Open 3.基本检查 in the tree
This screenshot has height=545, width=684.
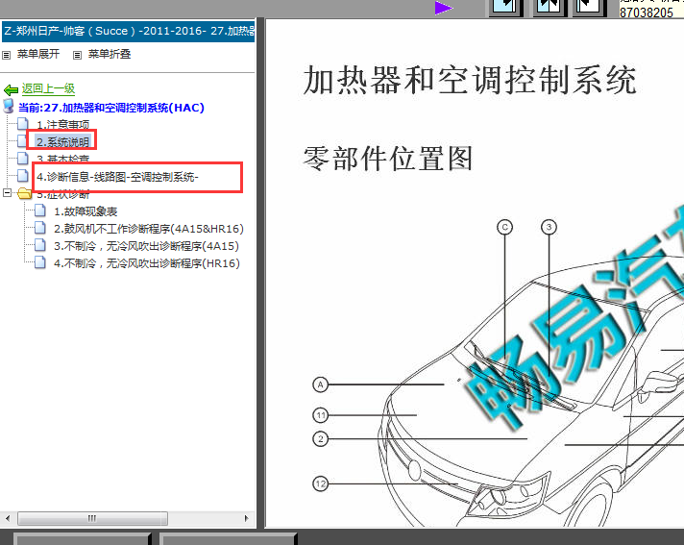[62, 159]
